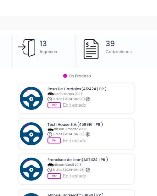
Task: Click Ver button for Rosa De Cardales
Action: point(54,105)
